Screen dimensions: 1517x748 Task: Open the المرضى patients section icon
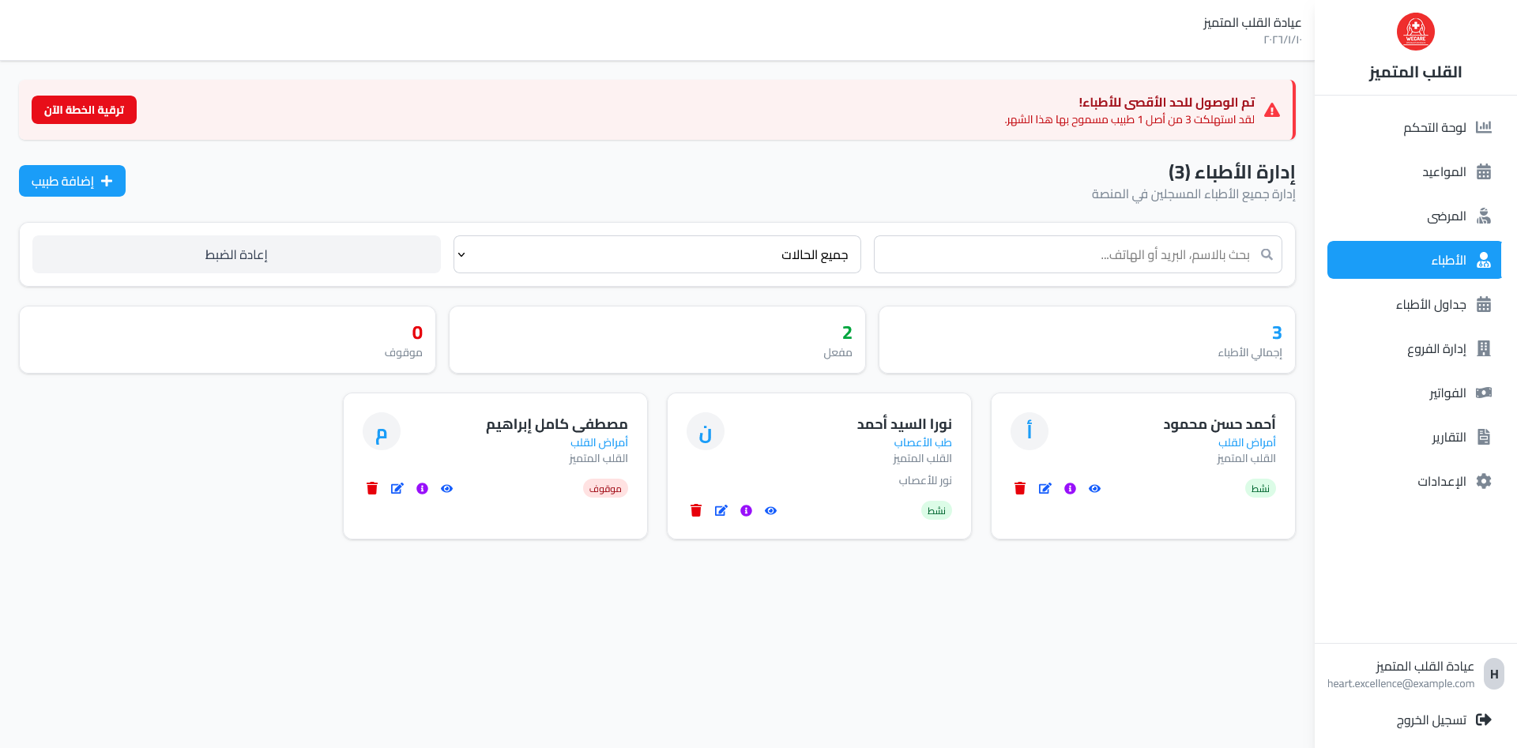pos(1484,216)
